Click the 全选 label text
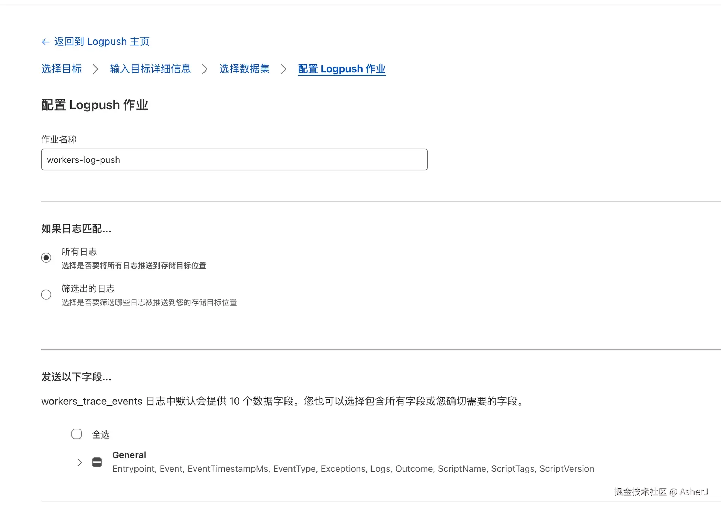The width and height of the screenshot is (721, 509). click(101, 435)
